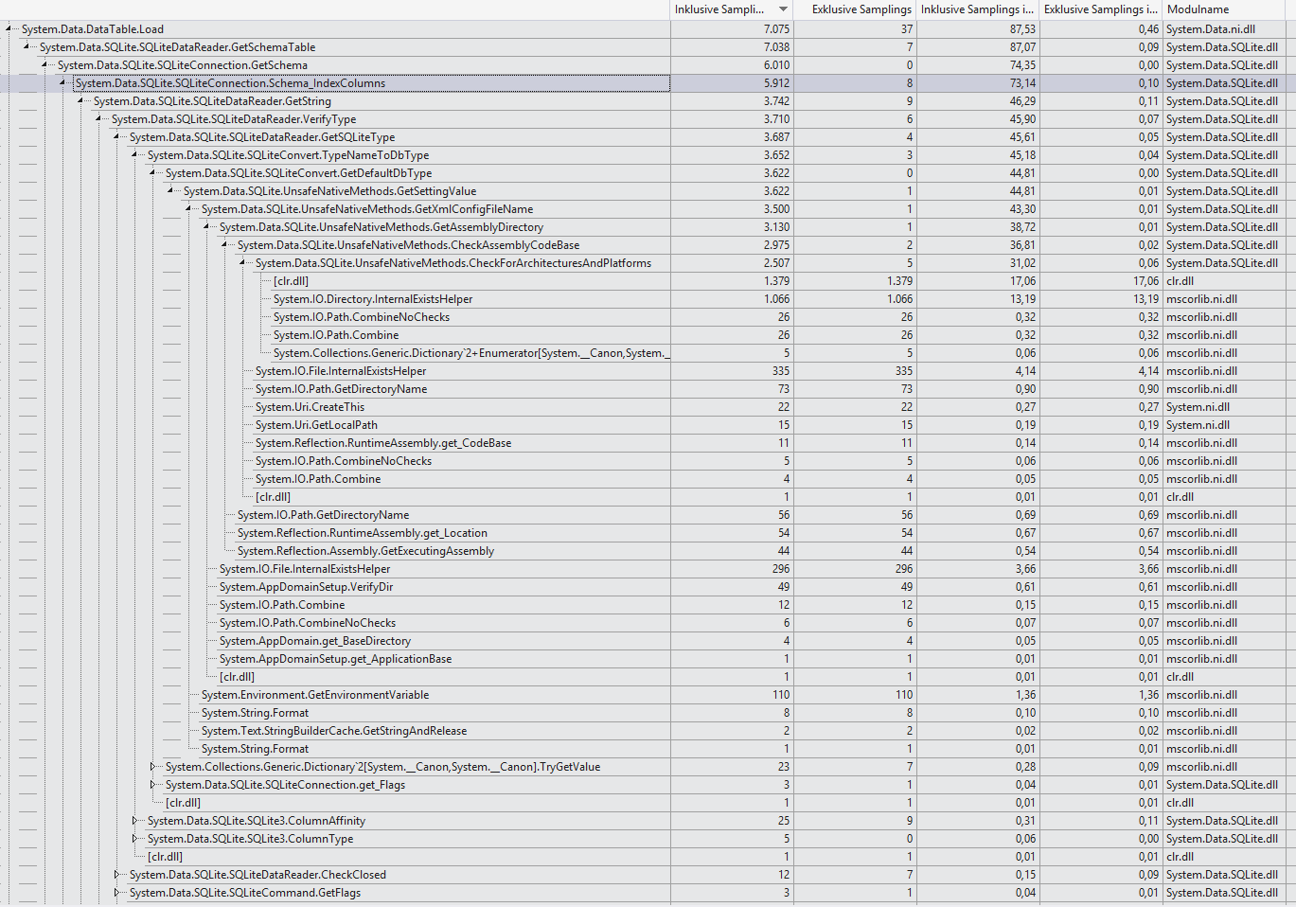Sort by the Inklusive Samplings i... percentage column
1296x907 pixels.
coord(978,9)
